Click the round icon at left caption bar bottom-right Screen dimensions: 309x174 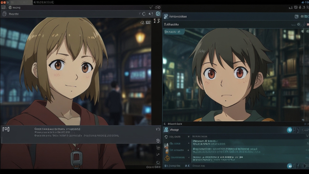(x=158, y=140)
